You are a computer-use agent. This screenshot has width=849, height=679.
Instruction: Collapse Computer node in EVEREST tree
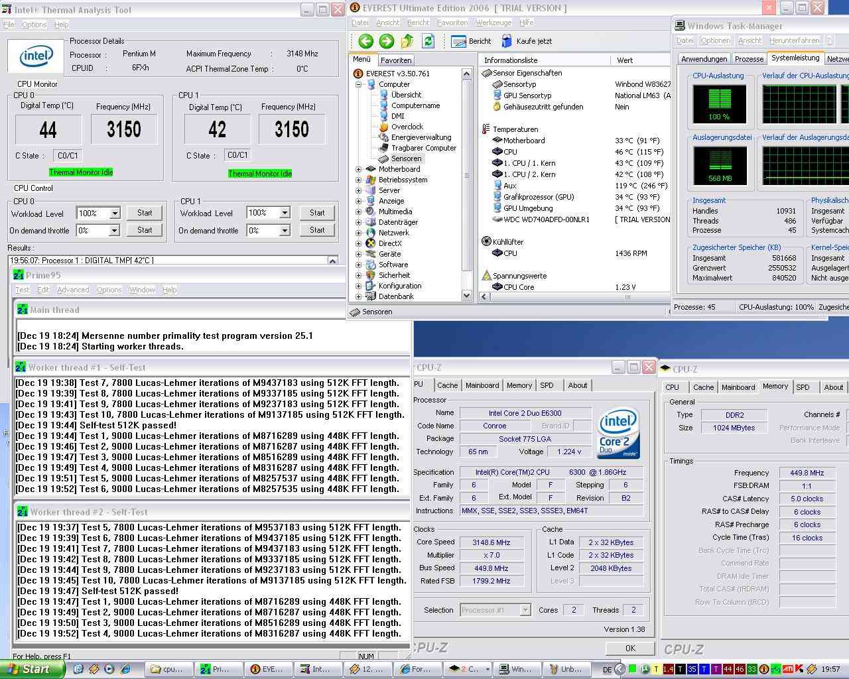(359, 84)
